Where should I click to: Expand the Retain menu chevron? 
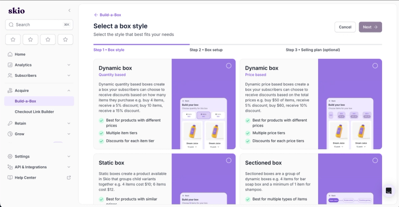click(69, 123)
